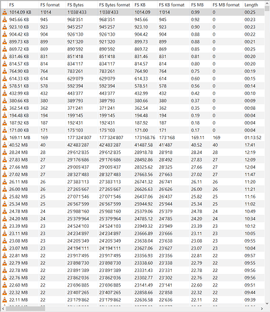Click the VLC icon next to 28.24 MB

[4, 152]
